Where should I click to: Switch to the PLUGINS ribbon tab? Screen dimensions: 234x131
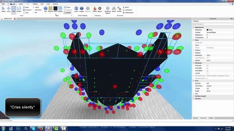(x=55, y=4)
